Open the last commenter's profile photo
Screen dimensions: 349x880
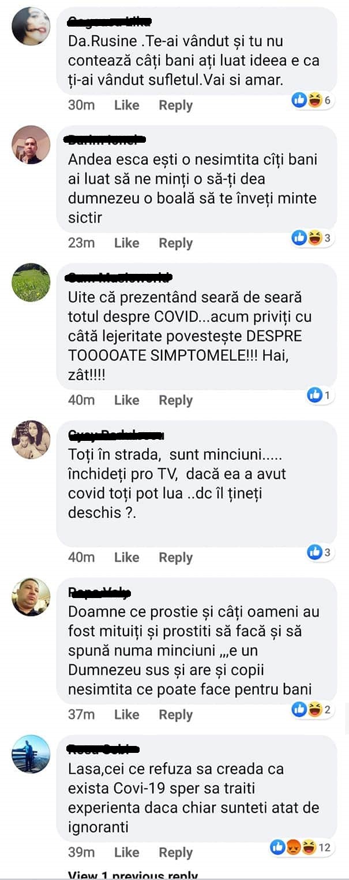pos(31,754)
